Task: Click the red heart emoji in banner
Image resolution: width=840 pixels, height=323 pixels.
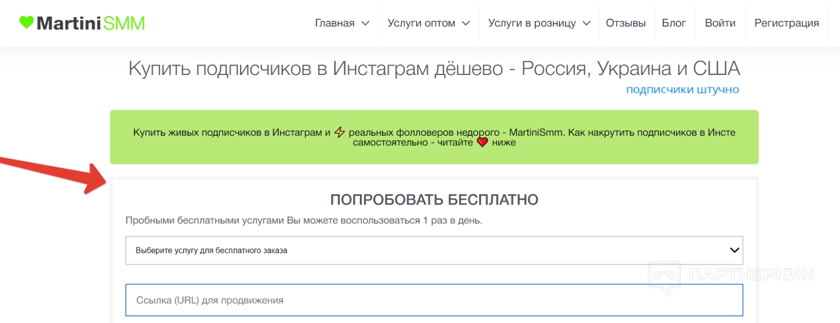Action: [x=482, y=142]
